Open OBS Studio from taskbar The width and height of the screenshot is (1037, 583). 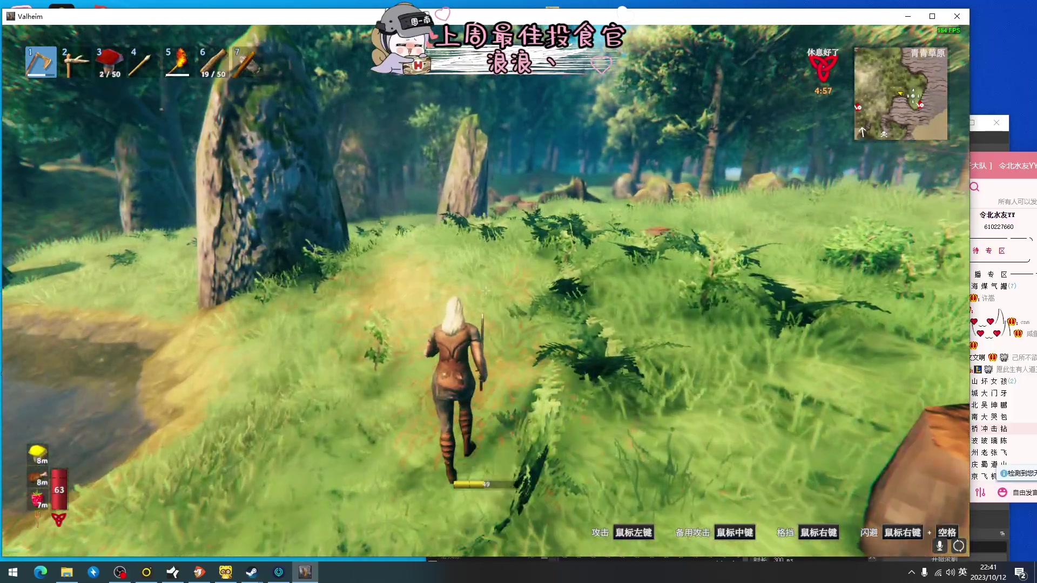(120, 572)
